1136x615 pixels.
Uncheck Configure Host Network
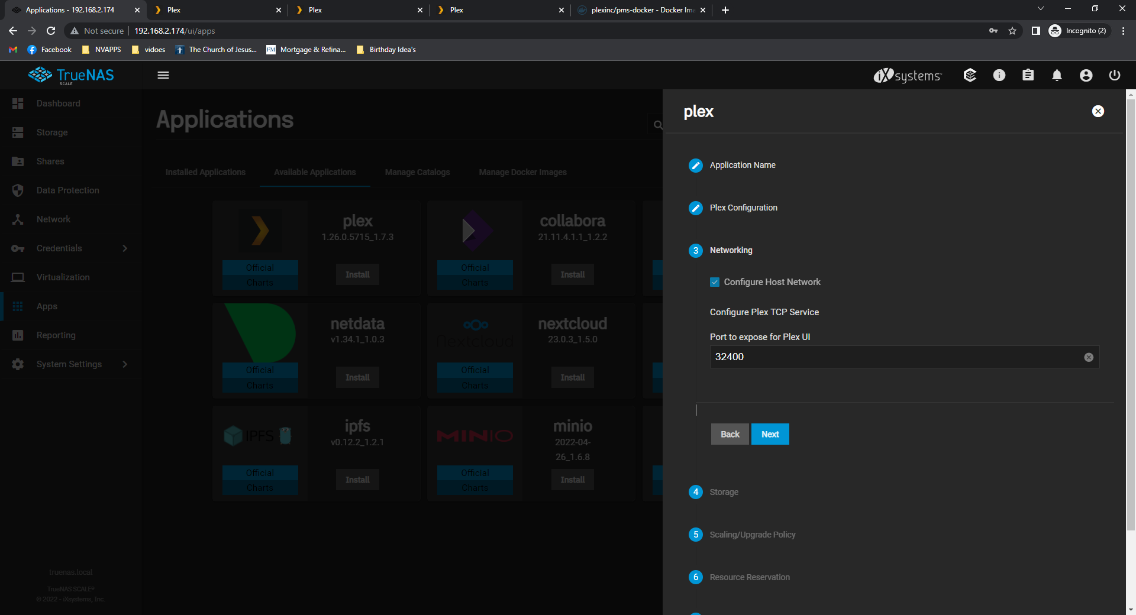715,282
